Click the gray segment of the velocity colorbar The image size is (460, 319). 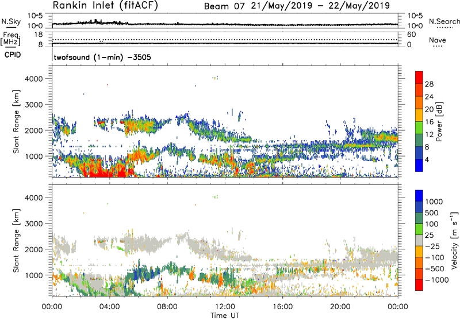419,241
